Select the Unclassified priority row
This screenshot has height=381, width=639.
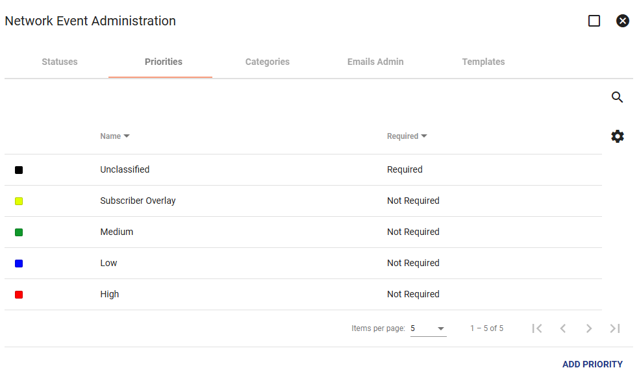click(303, 170)
